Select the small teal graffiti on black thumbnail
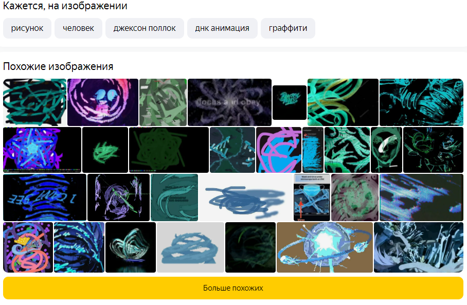This screenshot has height=305, width=467. coord(290,102)
